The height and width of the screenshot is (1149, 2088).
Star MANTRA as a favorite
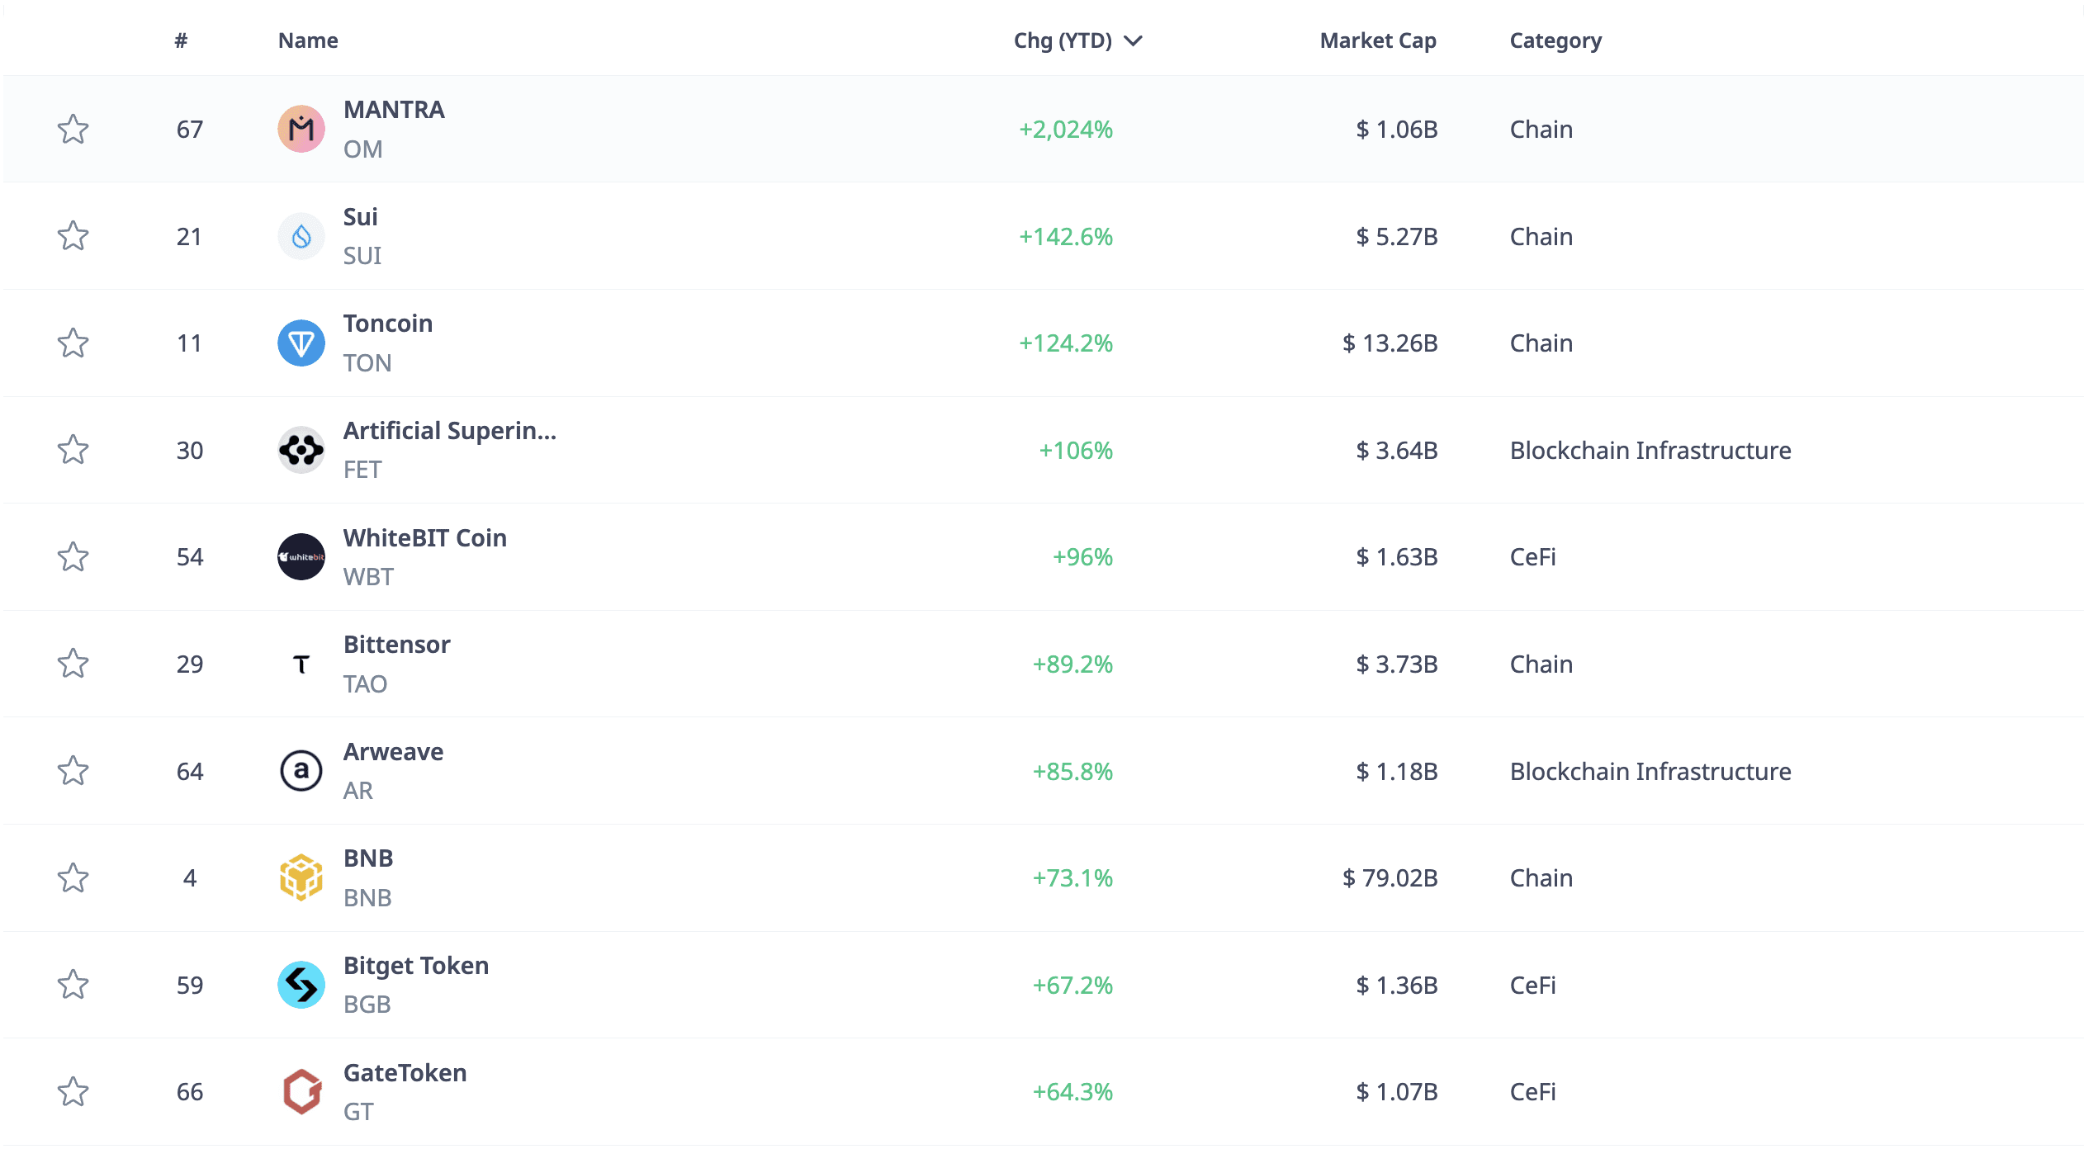73,129
